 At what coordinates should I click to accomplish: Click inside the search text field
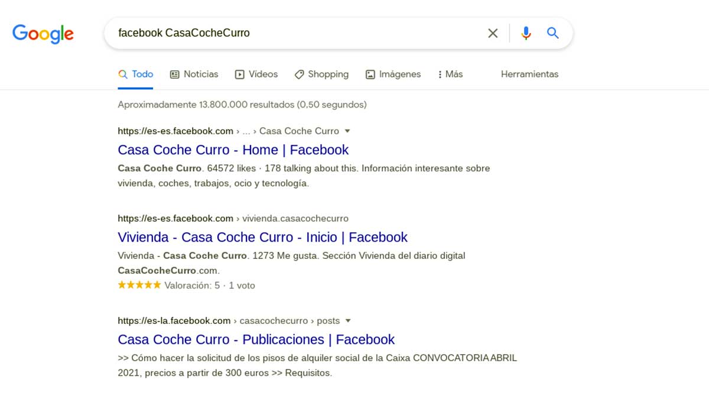pos(295,33)
